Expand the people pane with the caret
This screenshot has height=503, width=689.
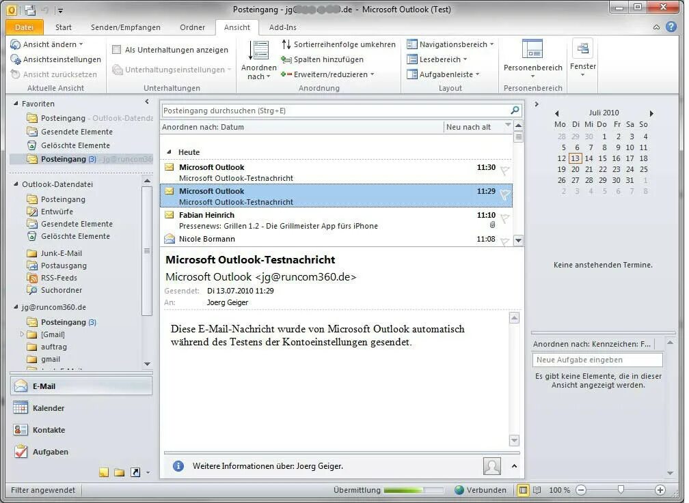pos(514,466)
